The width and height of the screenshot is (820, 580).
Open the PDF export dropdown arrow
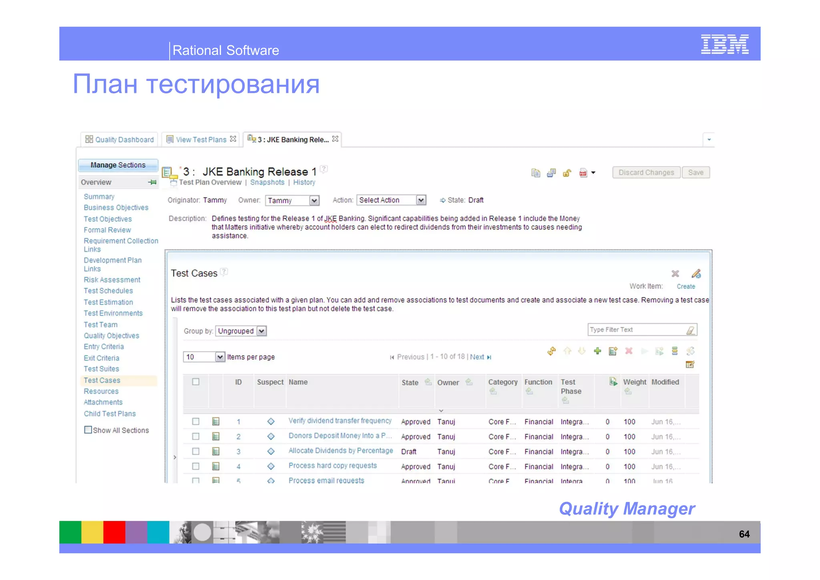point(593,173)
